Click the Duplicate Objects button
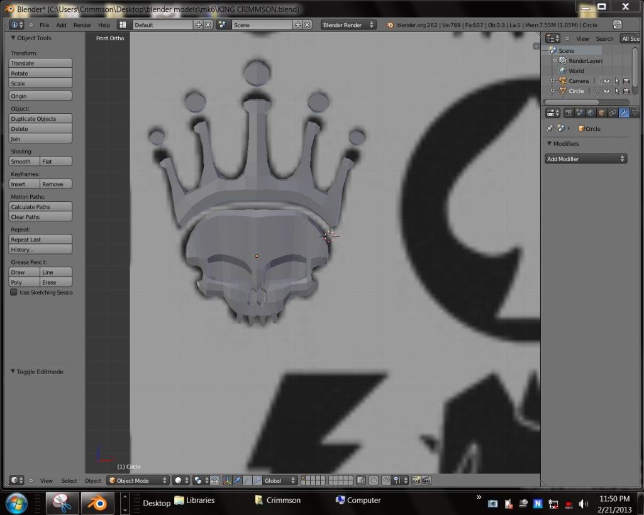This screenshot has height=515, width=644. pos(40,118)
